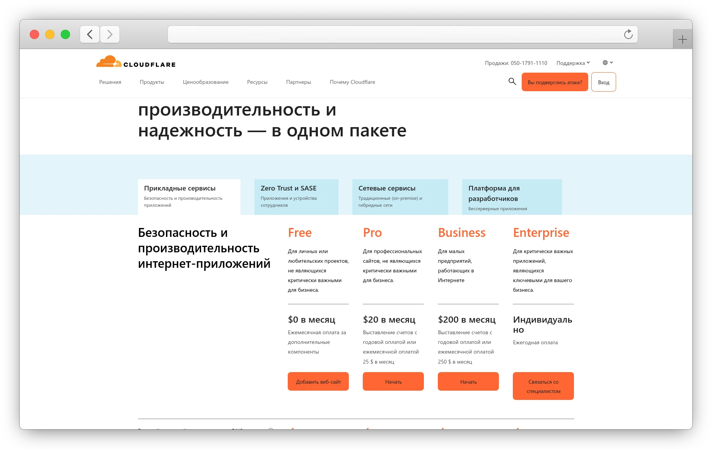Click Добавить веб-сайт for the Free plan
Image resolution: width=712 pixels, height=449 pixels.
coord(318,381)
